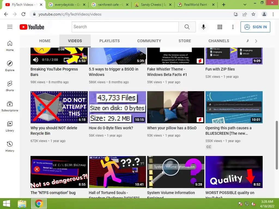Open "Why you should NOT delete Recycle Bin" title

(54, 131)
